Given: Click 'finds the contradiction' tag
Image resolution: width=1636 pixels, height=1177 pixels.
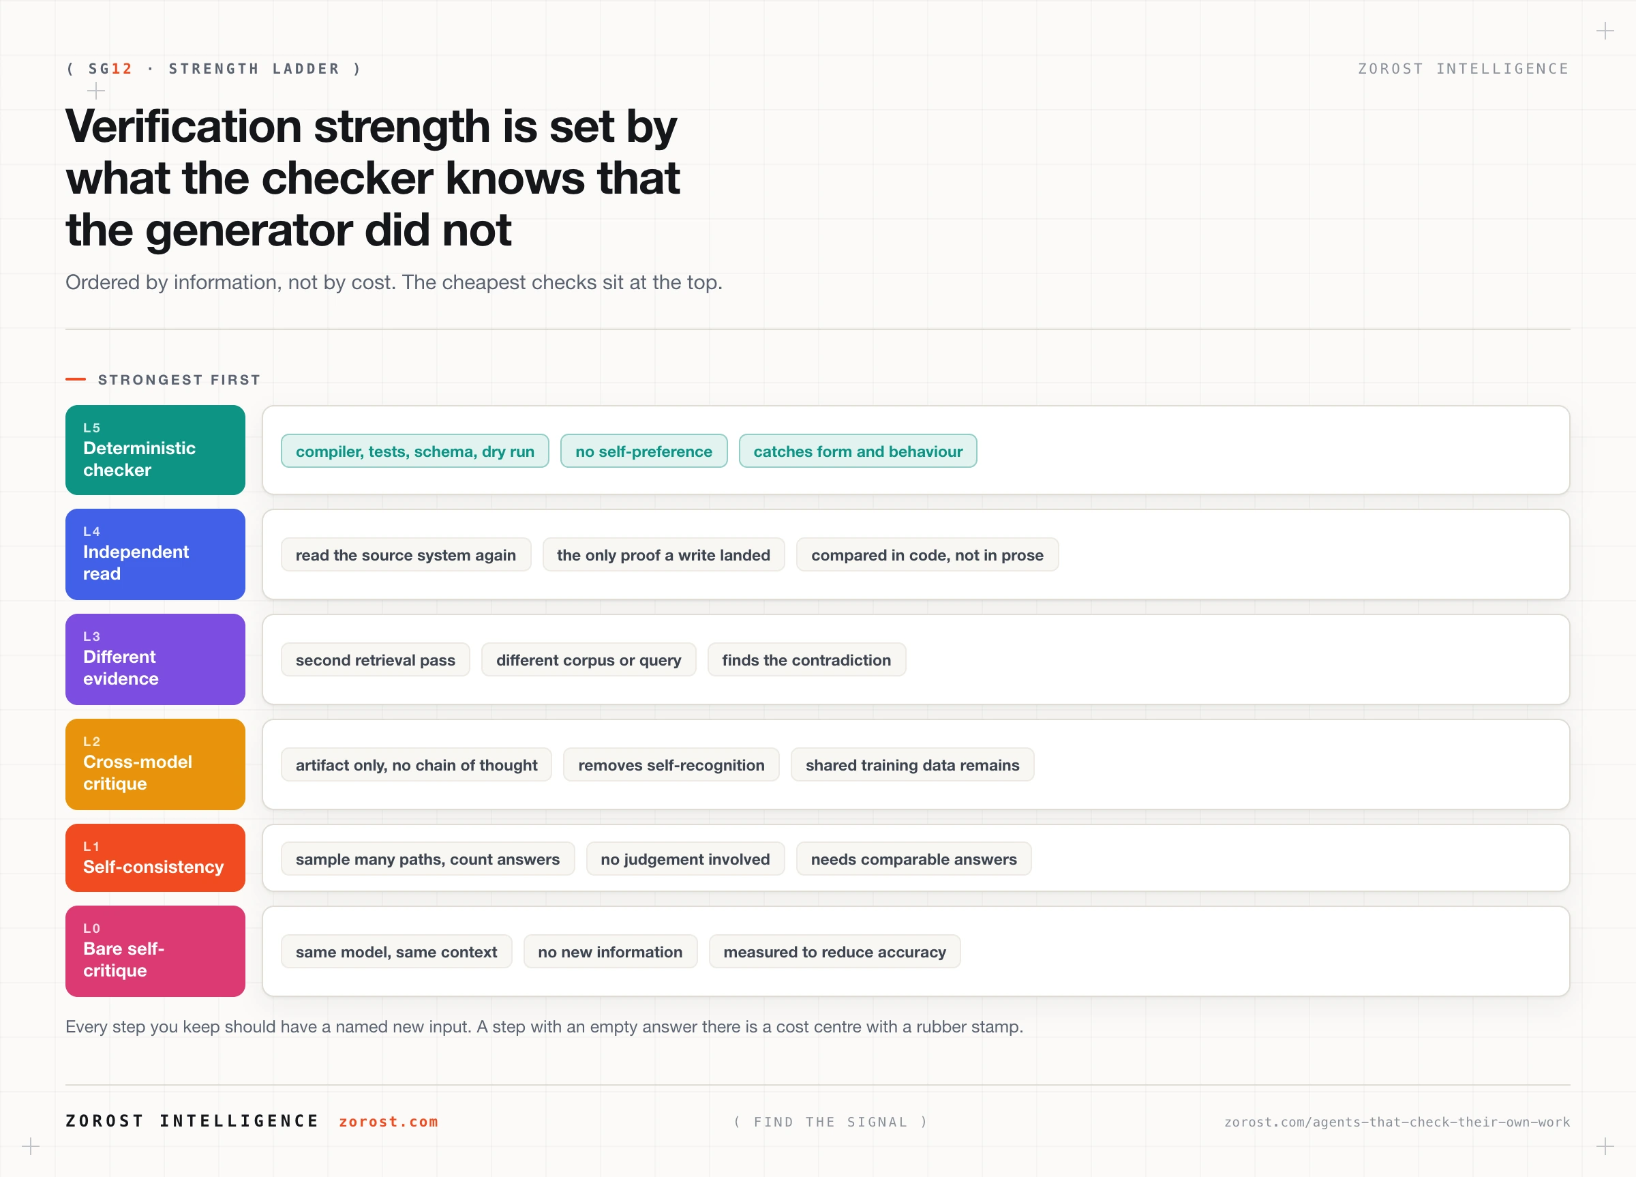Looking at the screenshot, I should (x=806, y=659).
